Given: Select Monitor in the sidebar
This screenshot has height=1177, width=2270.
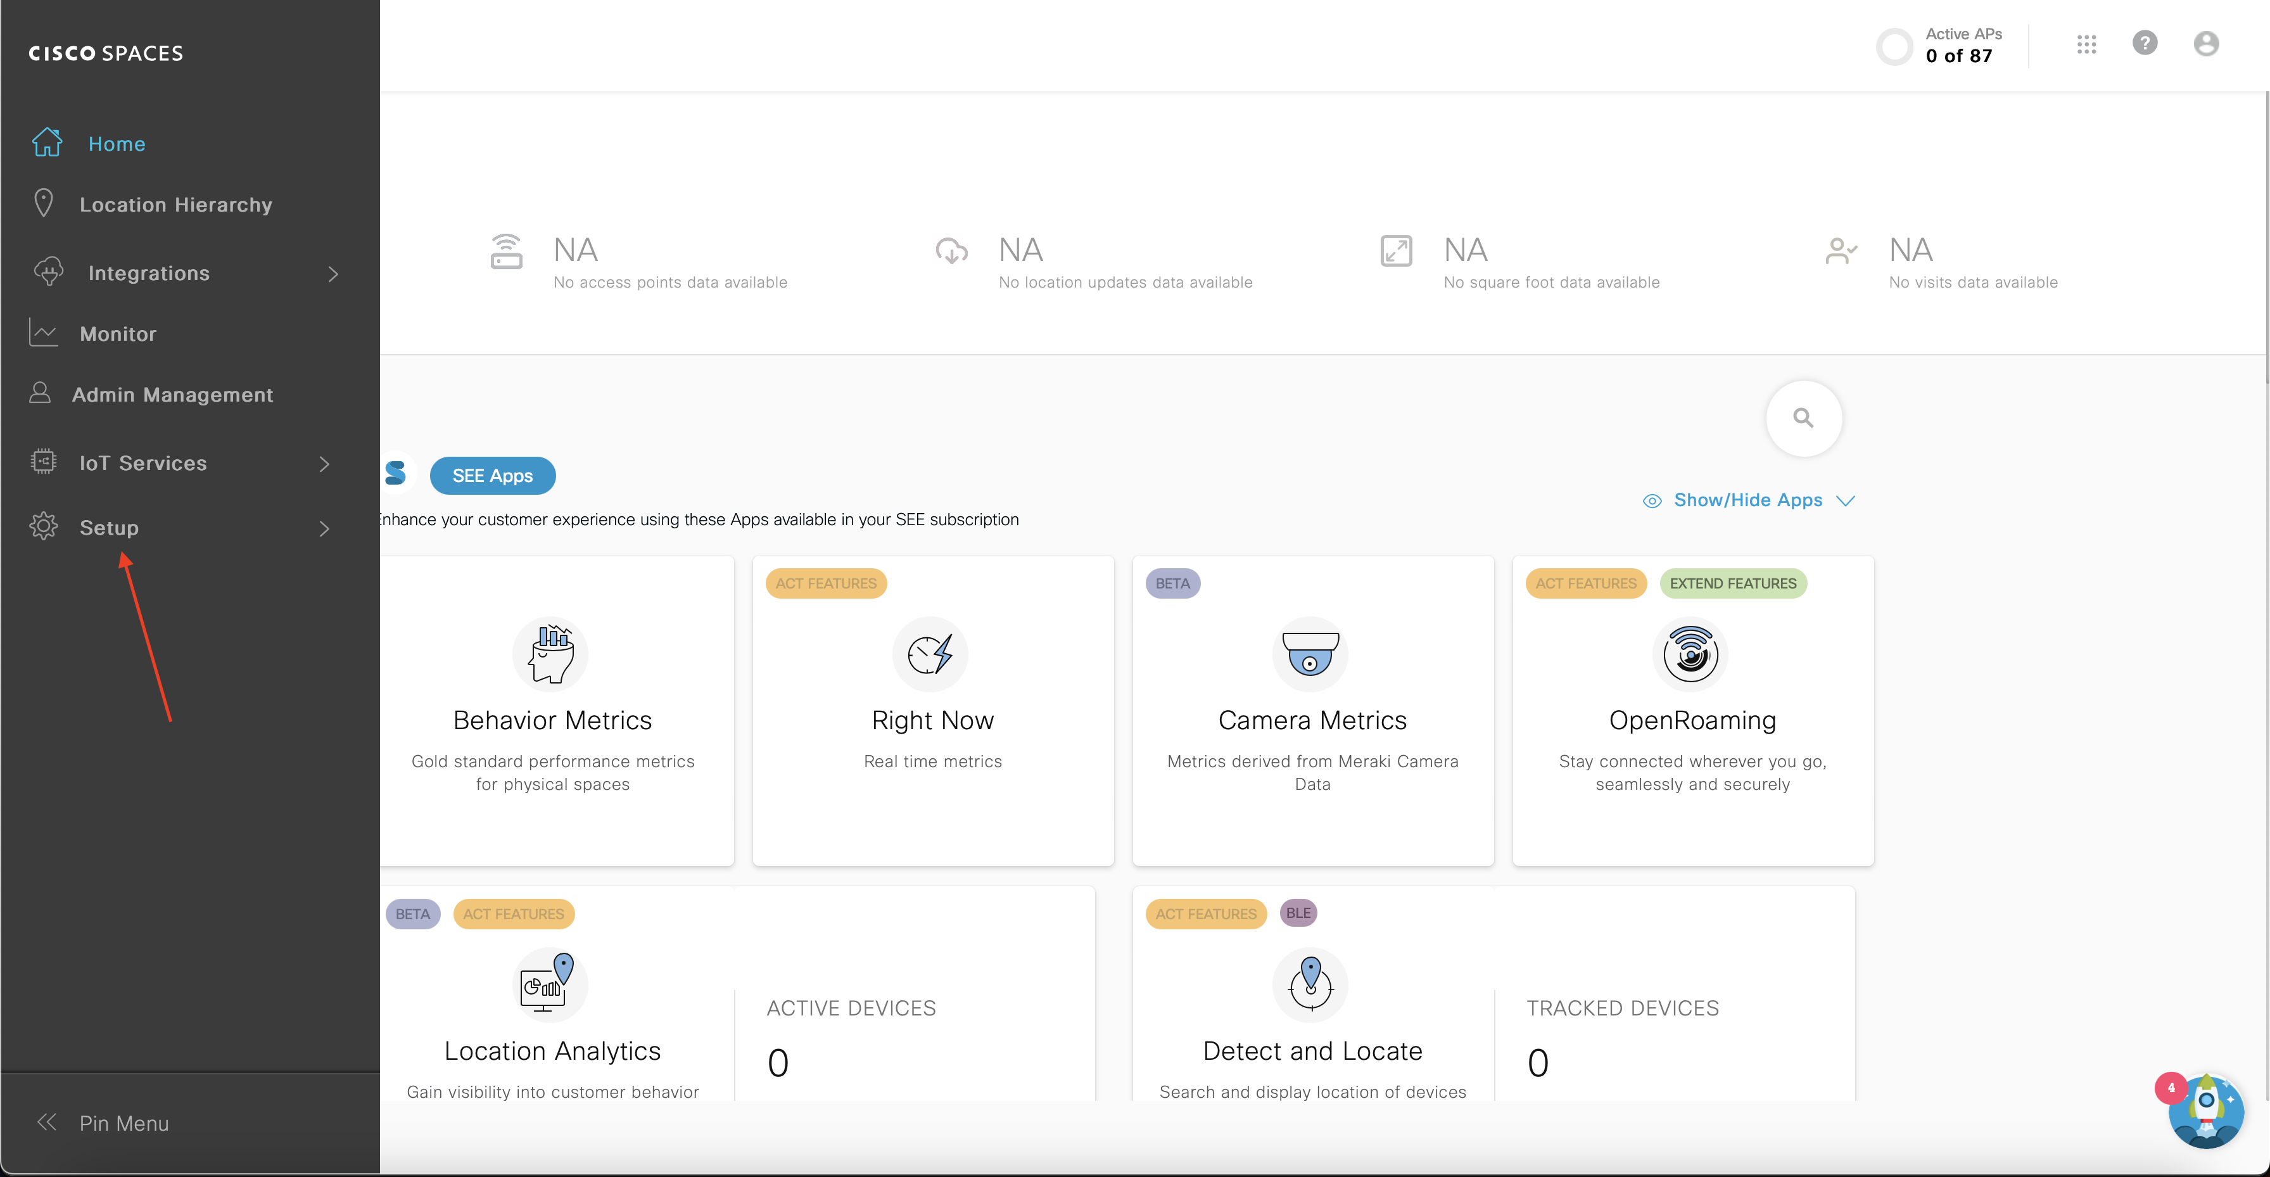Looking at the screenshot, I should coord(117,334).
